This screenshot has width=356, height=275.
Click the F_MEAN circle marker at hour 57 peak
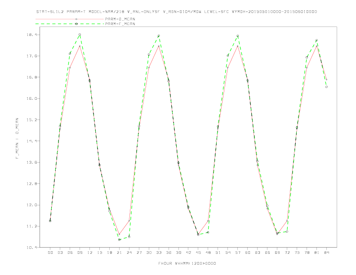click(x=238, y=35)
